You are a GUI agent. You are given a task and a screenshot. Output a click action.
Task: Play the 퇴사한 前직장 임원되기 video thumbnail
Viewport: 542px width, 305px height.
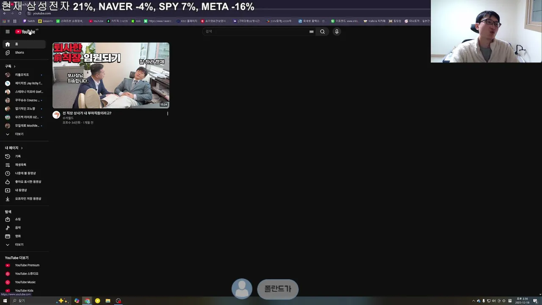111,75
